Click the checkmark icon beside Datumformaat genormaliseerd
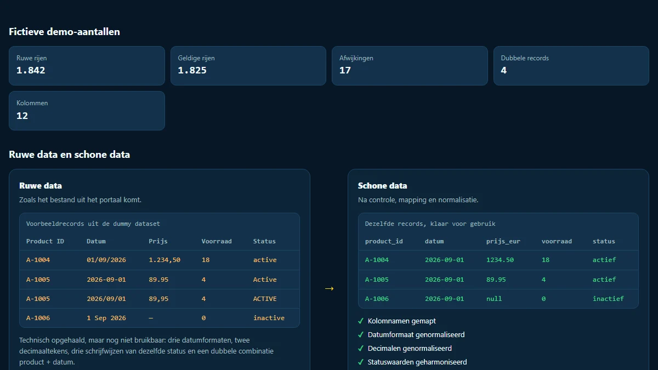Screen dimensions: 658x370 pyautogui.click(x=361, y=335)
